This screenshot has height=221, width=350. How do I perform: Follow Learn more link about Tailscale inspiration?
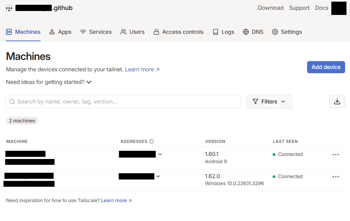(116, 200)
